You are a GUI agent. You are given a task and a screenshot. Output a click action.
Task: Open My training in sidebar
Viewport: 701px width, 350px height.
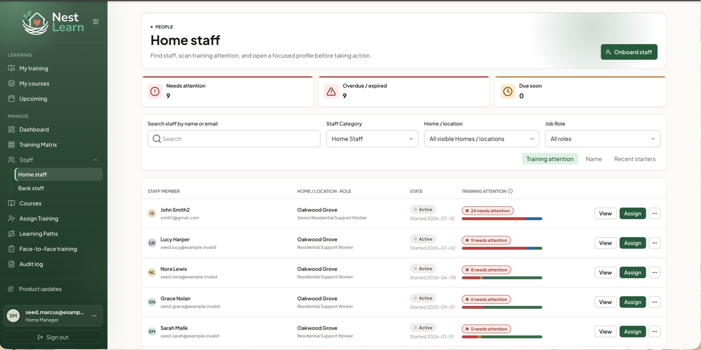click(53, 68)
